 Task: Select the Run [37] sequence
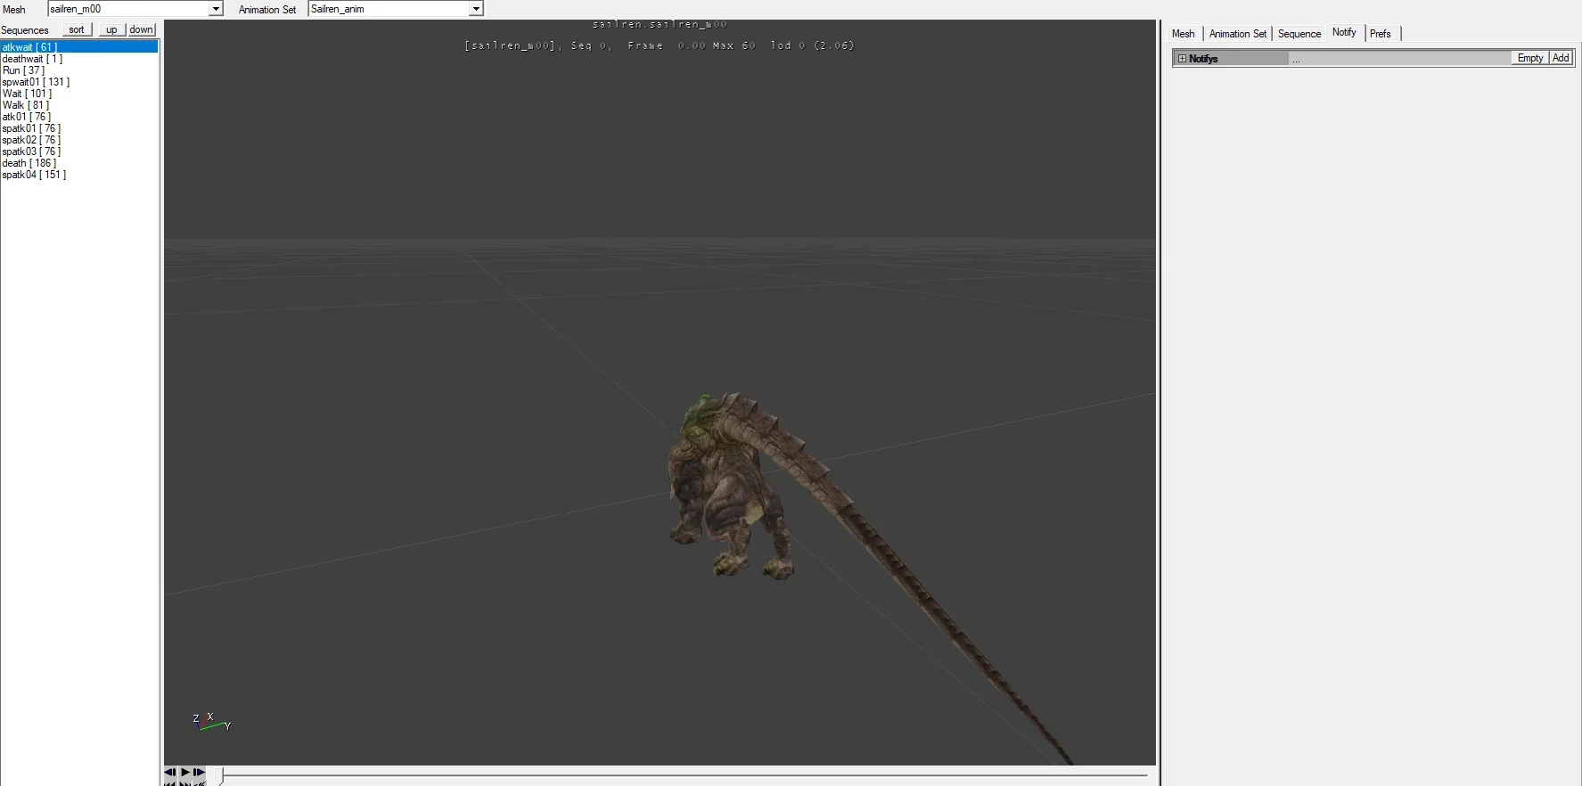(23, 70)
